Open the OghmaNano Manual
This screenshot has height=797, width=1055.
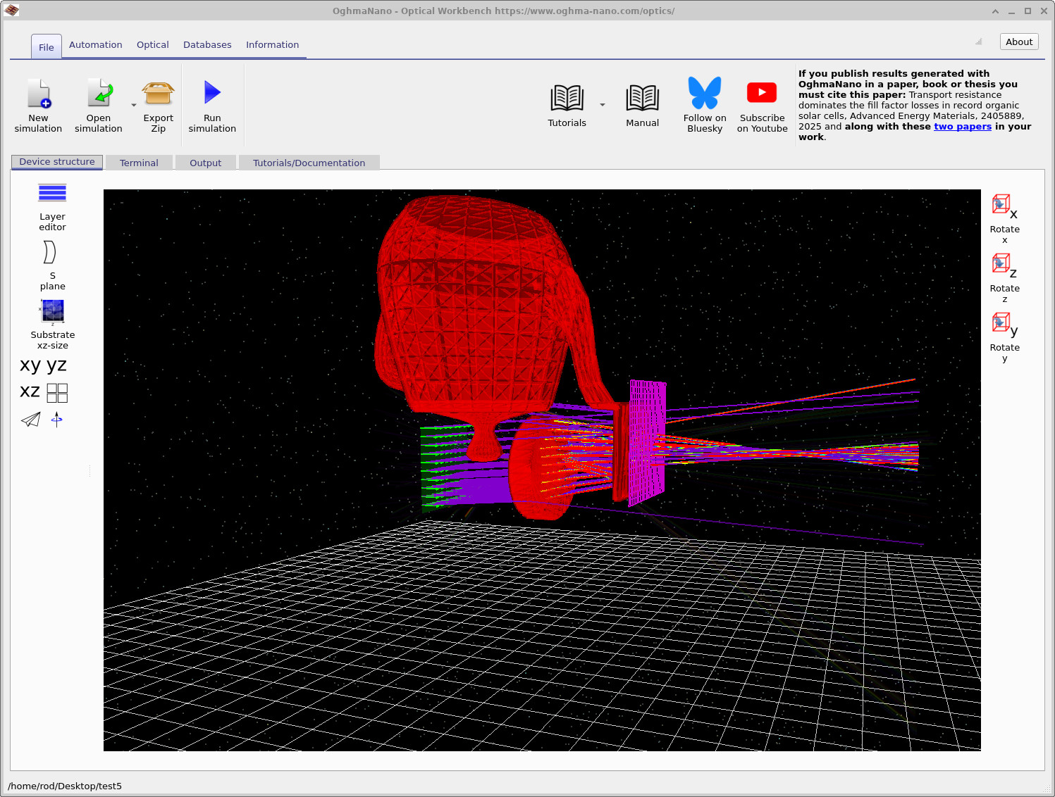(x=642, y=99)
